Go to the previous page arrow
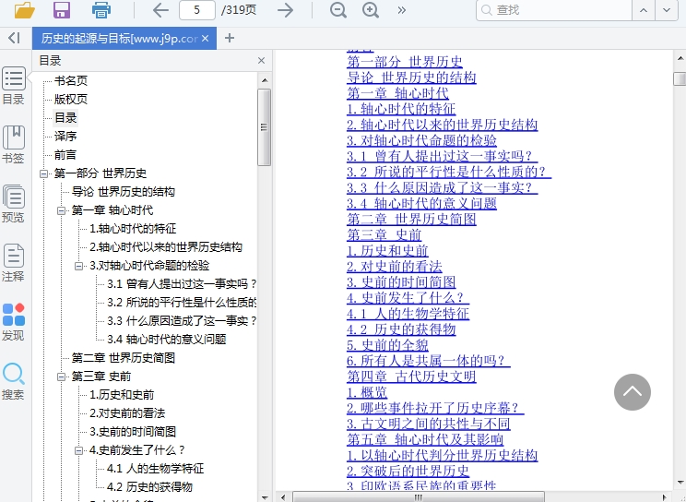The width and height of the screenshot is (686, 502). [160, 10]
